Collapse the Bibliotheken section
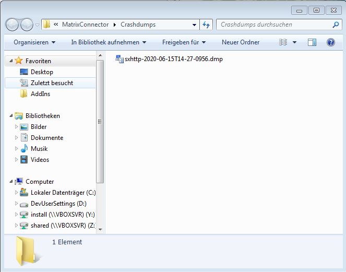This screenshot has width=346, height=272. click(11, 116)
